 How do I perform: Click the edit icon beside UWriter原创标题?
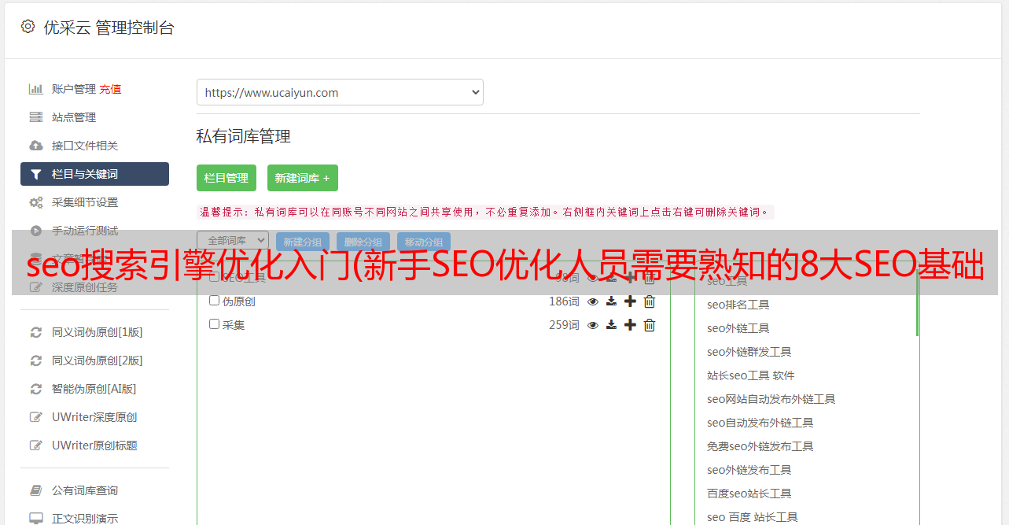click(36, 446)
